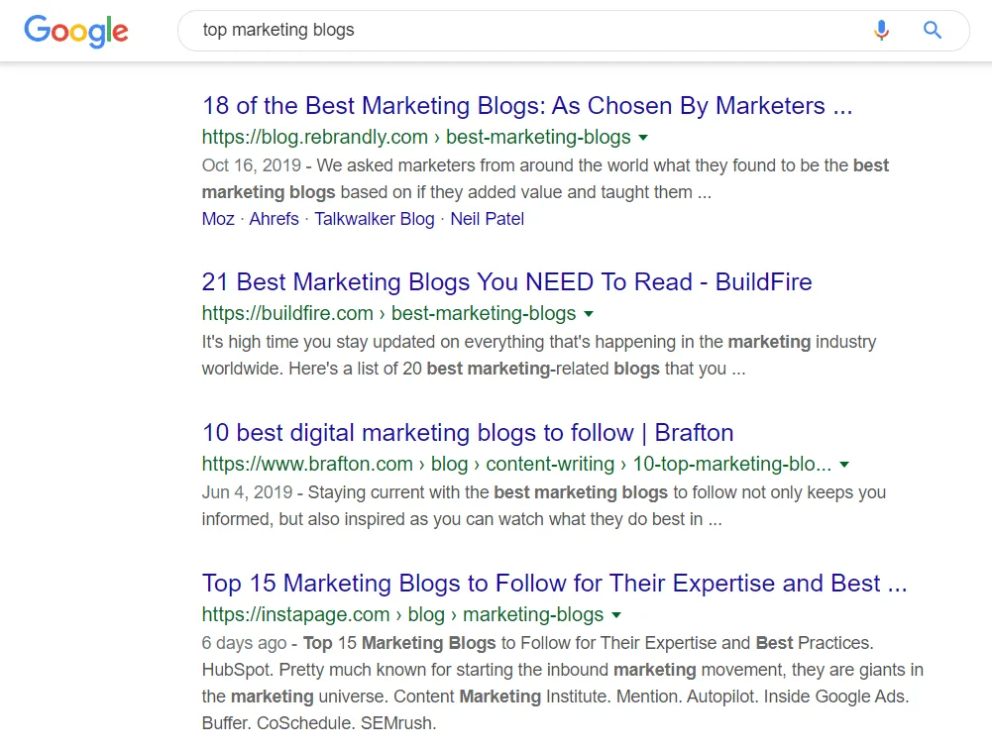992x751 pixels.
Task: Start voice search with microphone icon
Action: (x=881, y=30)
